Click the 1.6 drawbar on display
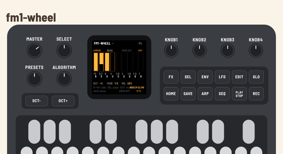Viewport: 283px width, 154px height. click(130, 62)
